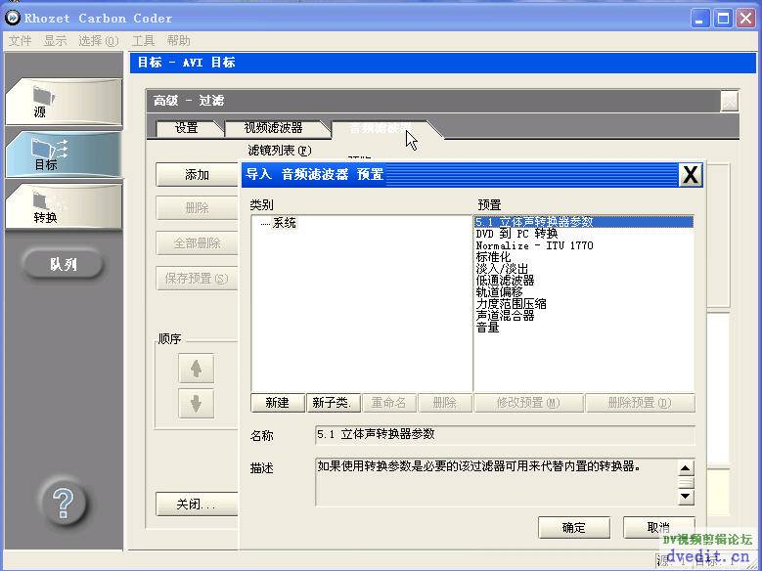762x571 pixels.
Task: Maximize the Rhozet Carbon Coder window
Action: coord(723,19)
